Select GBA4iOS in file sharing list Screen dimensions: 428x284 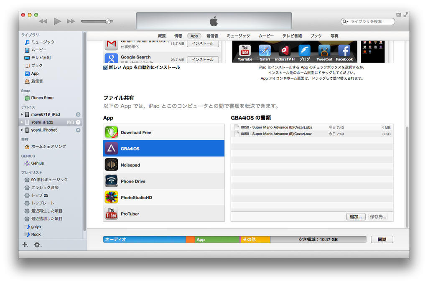pos(164,149)
